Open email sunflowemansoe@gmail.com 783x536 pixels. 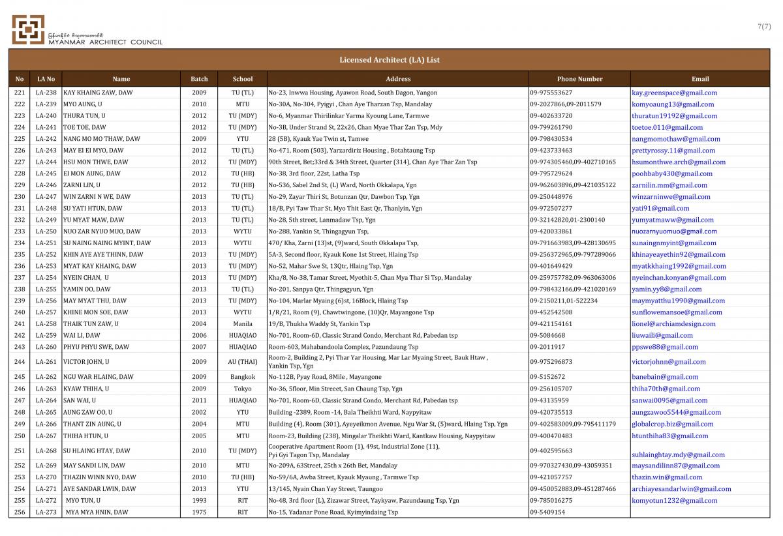click(676, 312)
